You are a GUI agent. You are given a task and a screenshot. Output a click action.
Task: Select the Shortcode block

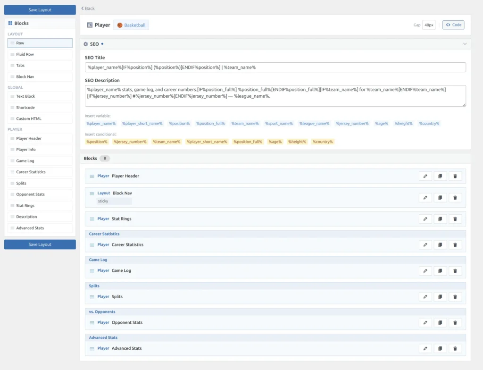[40, 108]
